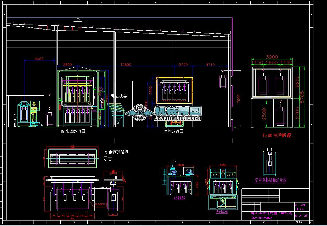Image resolution: width=327 pixels, height=226 pixels.
Task: Pick the red 3000 vertical dimension
Action: click(x=298, y=83)
